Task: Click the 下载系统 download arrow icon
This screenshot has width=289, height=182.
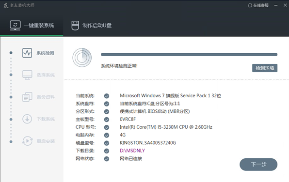Action: point(27,119)
